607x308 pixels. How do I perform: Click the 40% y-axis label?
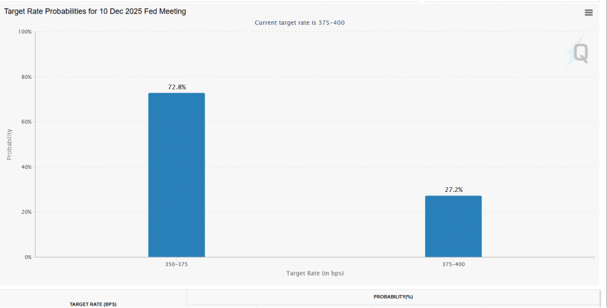(25, 167)
